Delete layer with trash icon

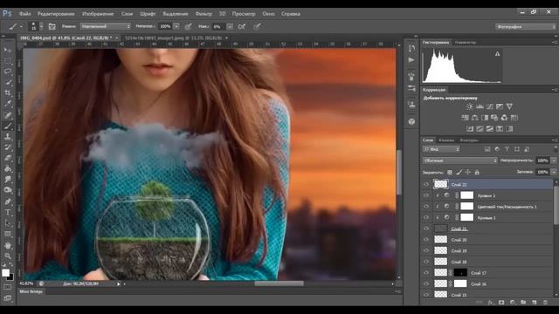tap(545, 303)
